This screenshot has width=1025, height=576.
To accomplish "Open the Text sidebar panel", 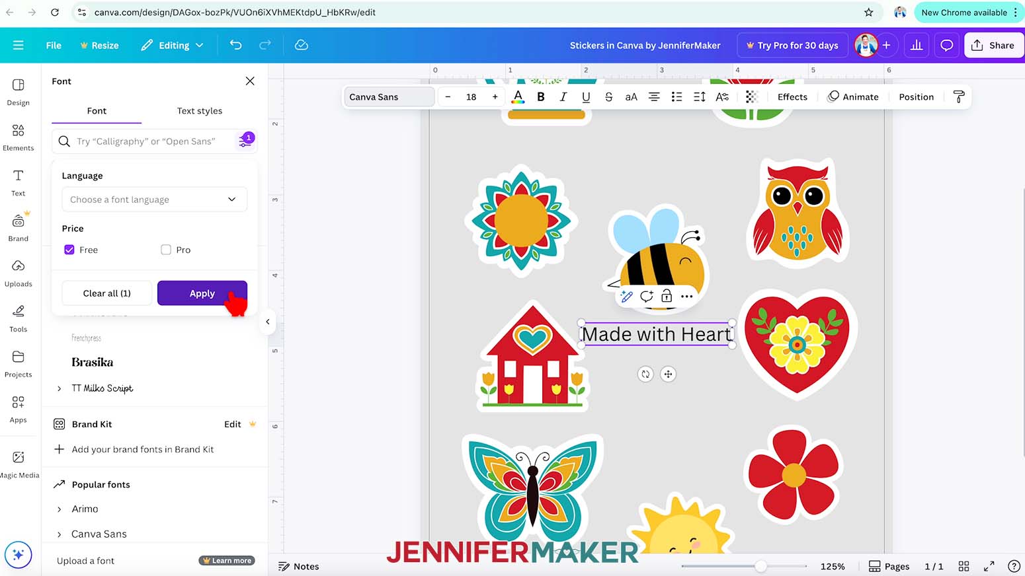I will (x=19, y=182).
